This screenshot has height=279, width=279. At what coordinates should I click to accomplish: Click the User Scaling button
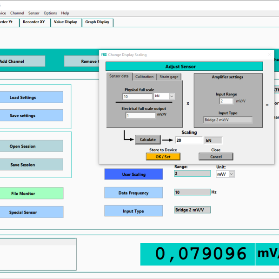tap(133, 174)
